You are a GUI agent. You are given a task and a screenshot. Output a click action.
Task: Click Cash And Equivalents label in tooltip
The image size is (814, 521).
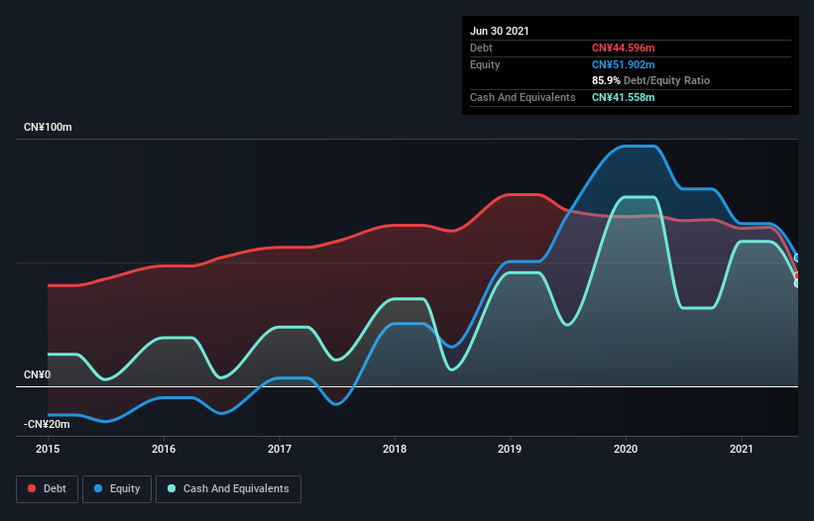[x=523, y=97]
